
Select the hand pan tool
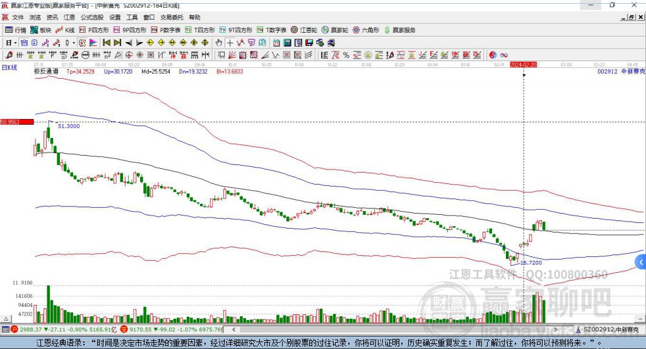pyautogui.click(x=218, y=43)
